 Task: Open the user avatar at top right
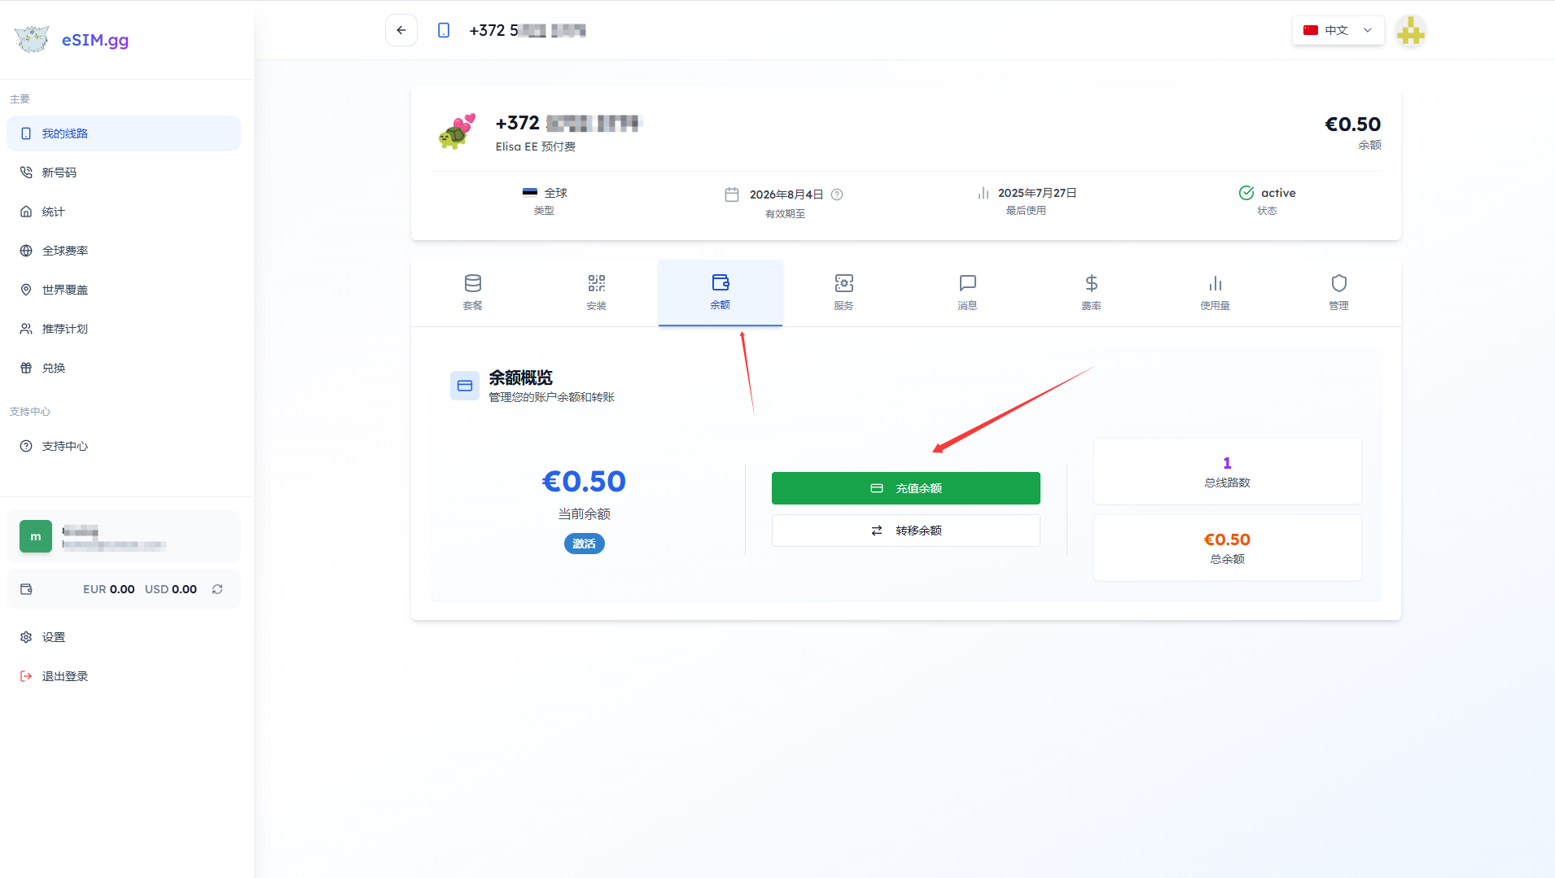tap(1410, 31)
